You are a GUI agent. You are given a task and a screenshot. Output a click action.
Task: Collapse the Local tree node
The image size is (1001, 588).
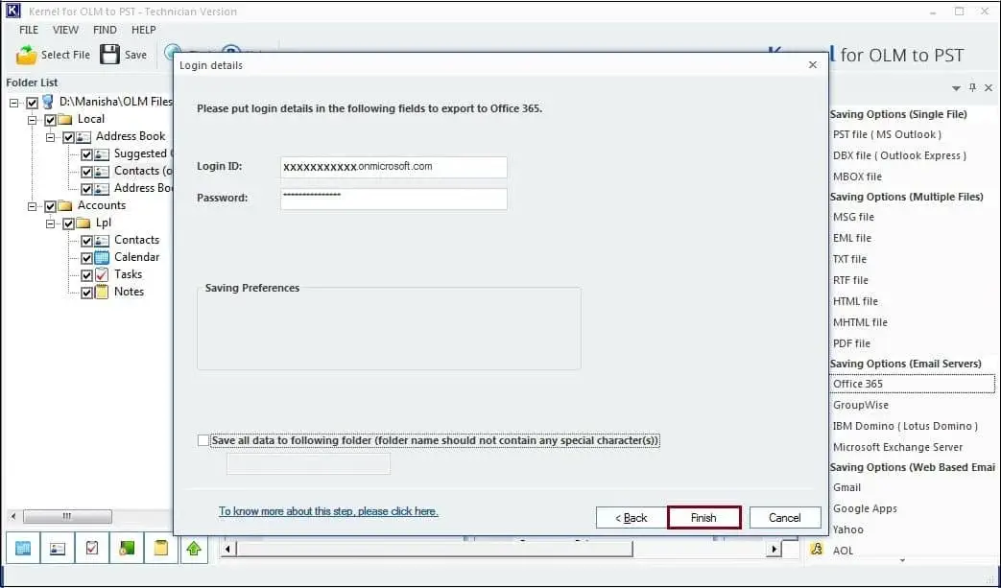click(x=32, y=120)
